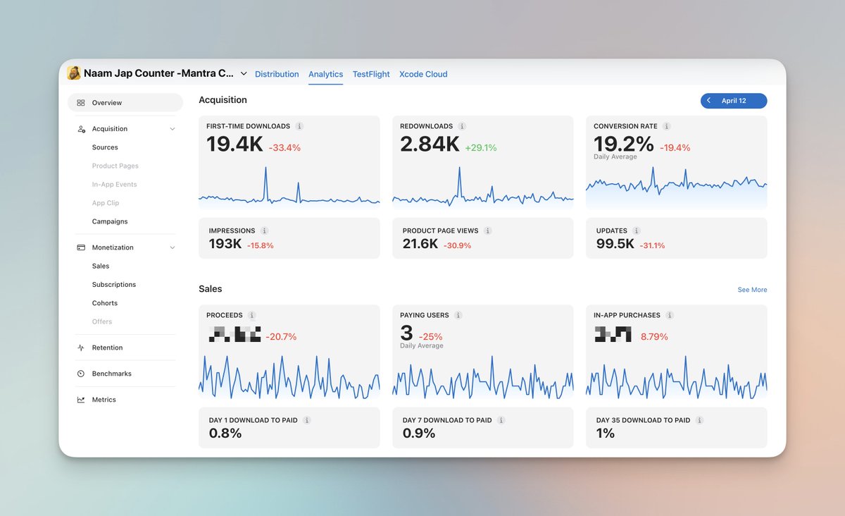Show info for In-App Purchases
This screenshot has width=845, height=516.
coord(670,315)
